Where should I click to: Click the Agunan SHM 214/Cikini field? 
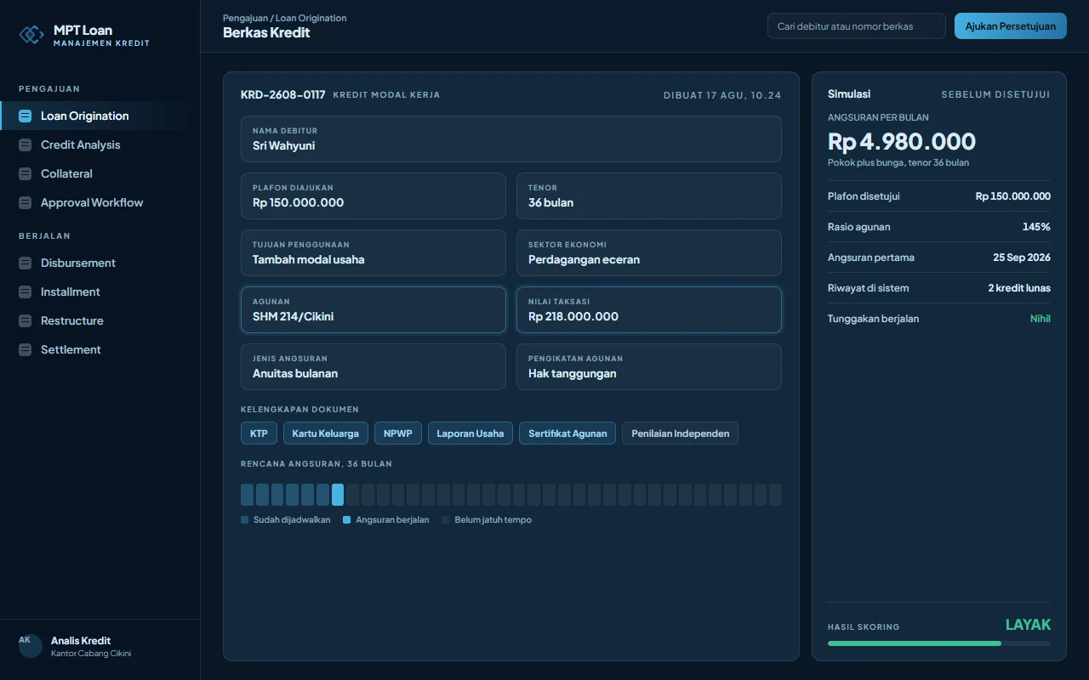tap(373, 310)
